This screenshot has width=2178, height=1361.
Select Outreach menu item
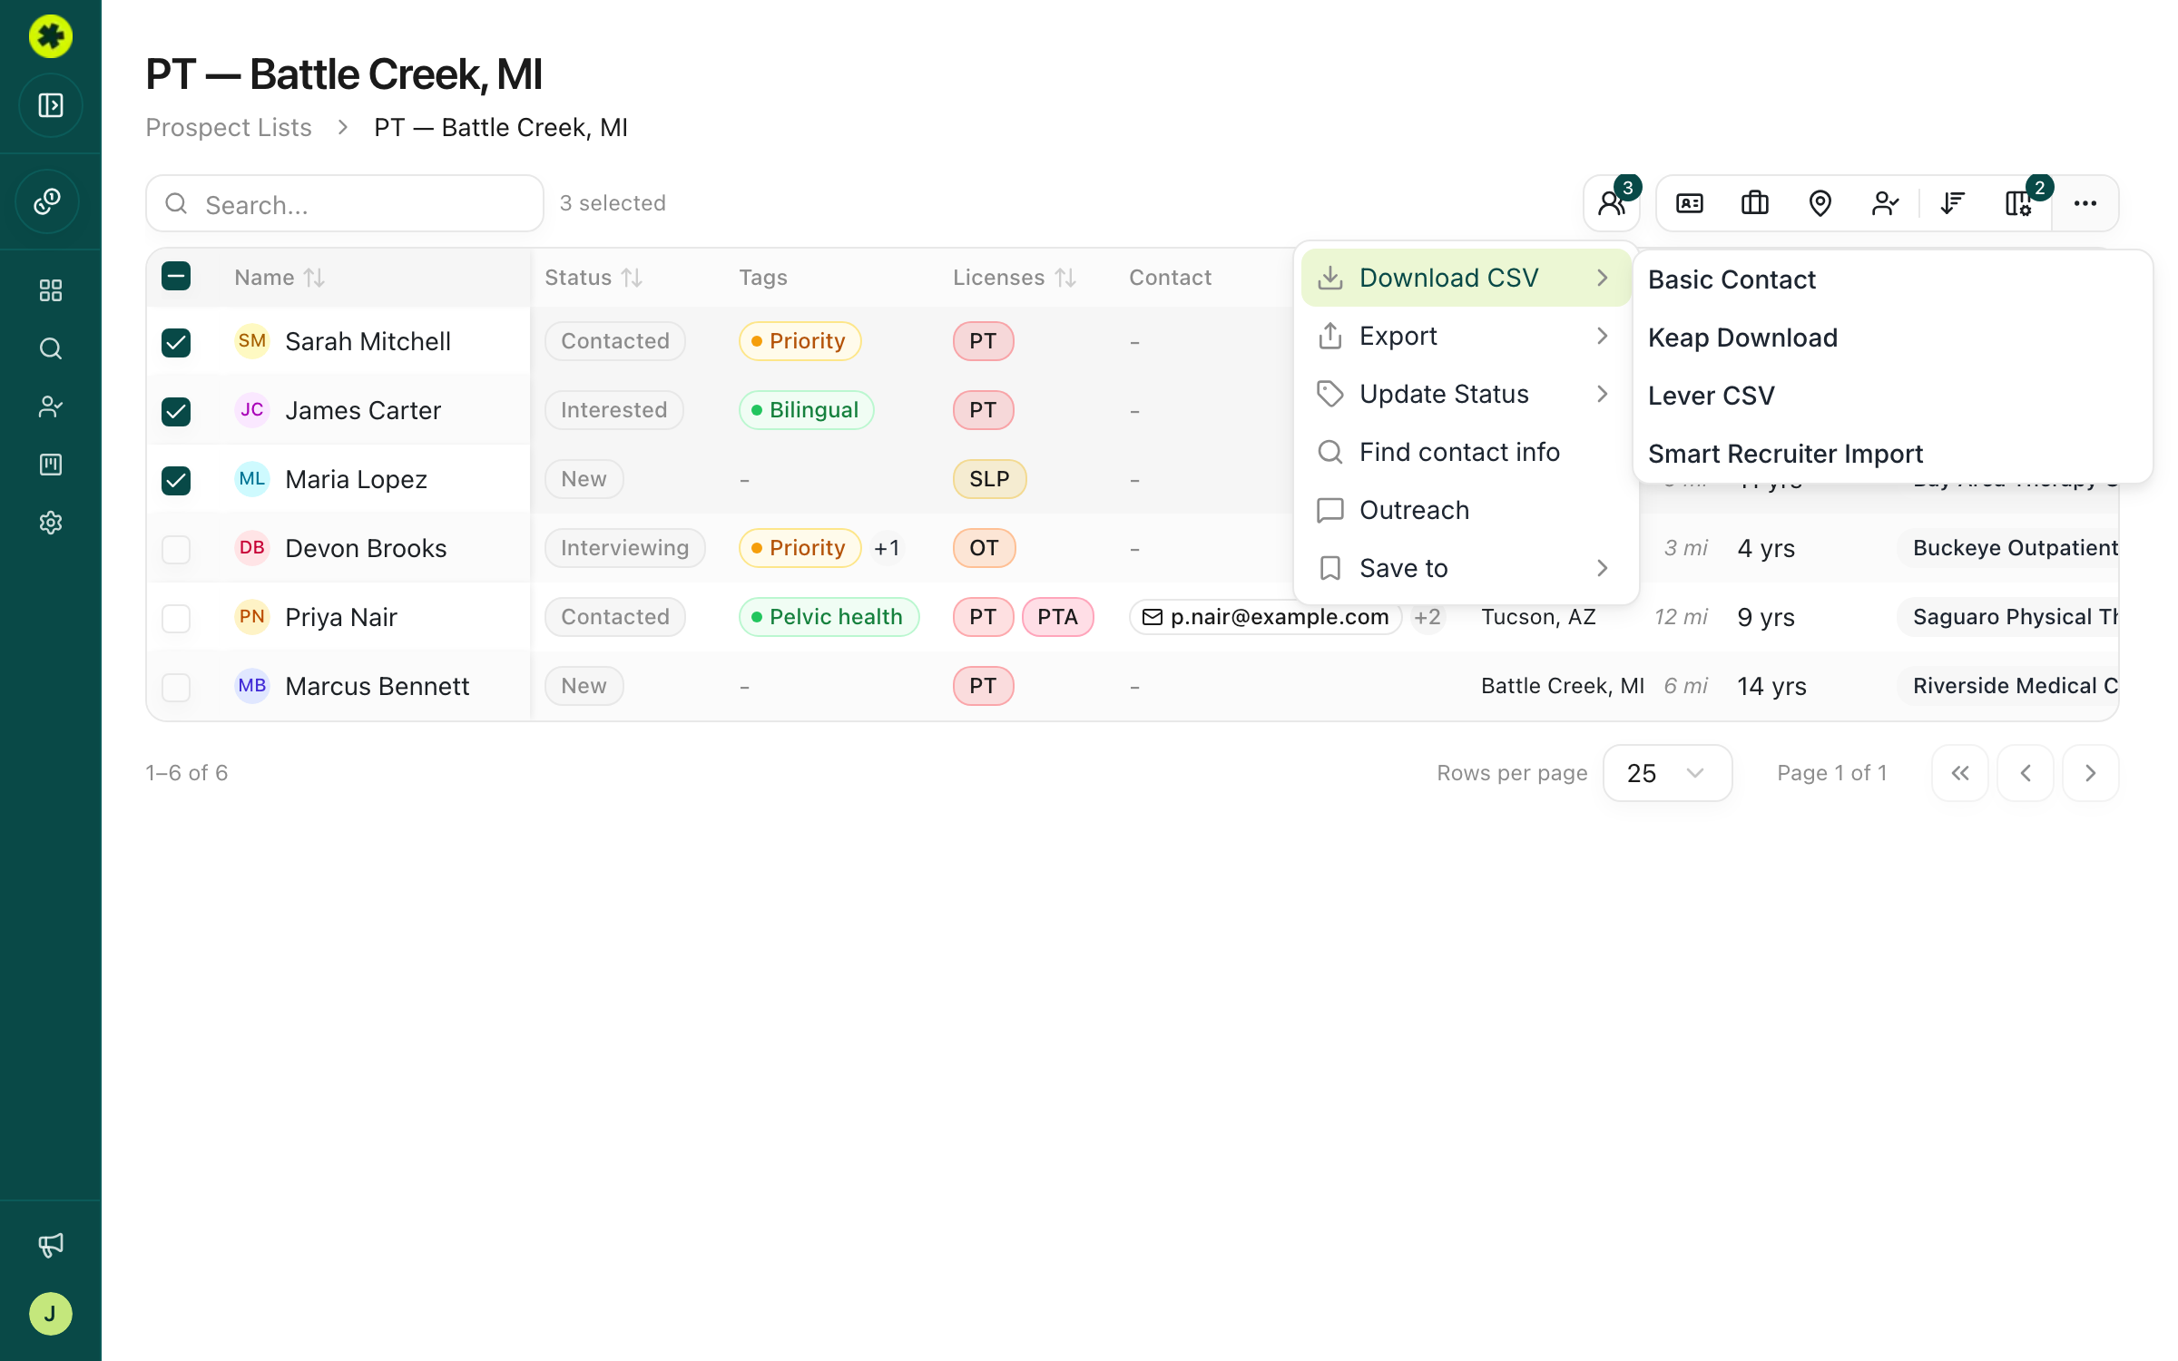click(x=1466, y=510)
